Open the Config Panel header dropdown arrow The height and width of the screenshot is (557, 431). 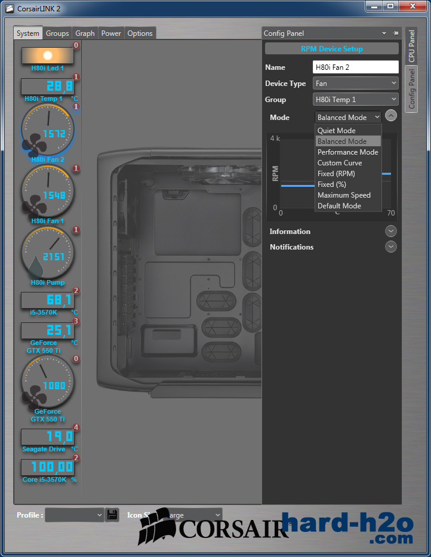[384, 33]
